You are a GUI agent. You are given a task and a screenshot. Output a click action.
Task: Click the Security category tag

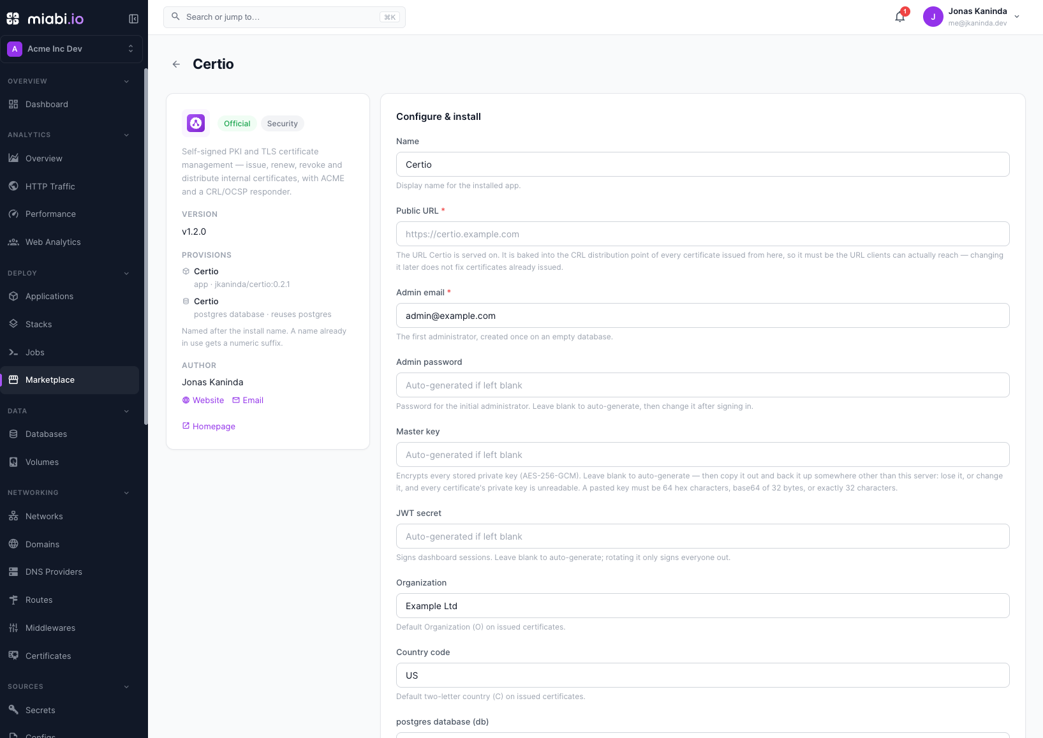[283, 124]
